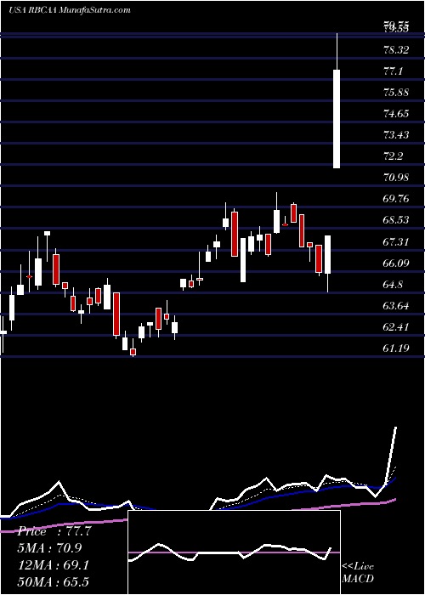Select the 77.1 price axis label
This screenshot has height=595, width=425.
click(394, 71)
